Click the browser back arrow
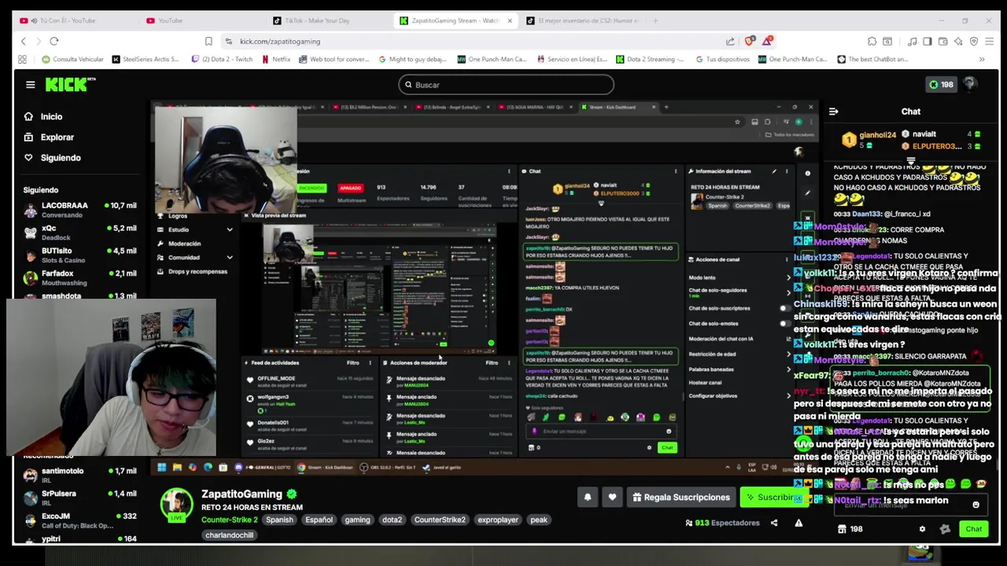 [24, 41]
